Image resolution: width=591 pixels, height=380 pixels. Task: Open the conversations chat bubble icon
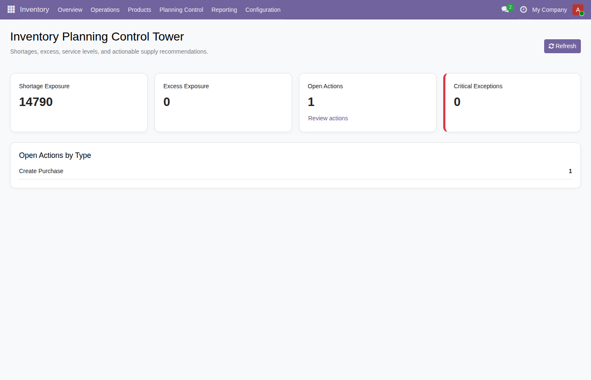coord(505,9)
